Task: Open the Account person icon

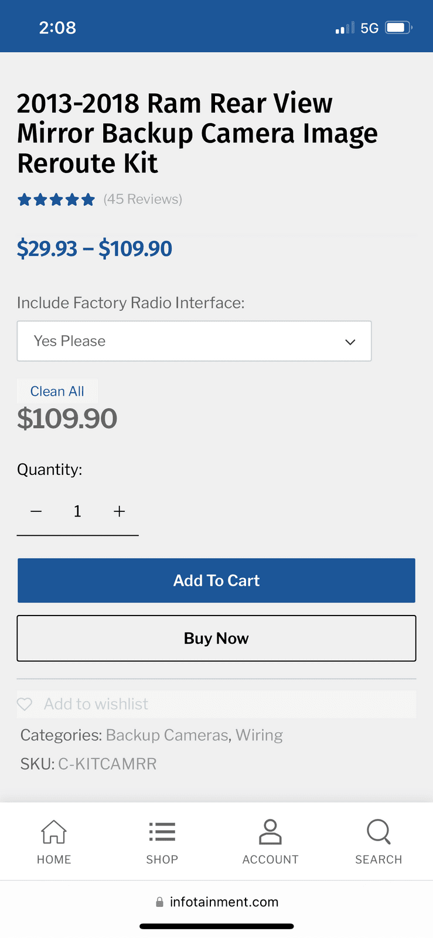Action: pyautogui.click(x=270, y=831)
